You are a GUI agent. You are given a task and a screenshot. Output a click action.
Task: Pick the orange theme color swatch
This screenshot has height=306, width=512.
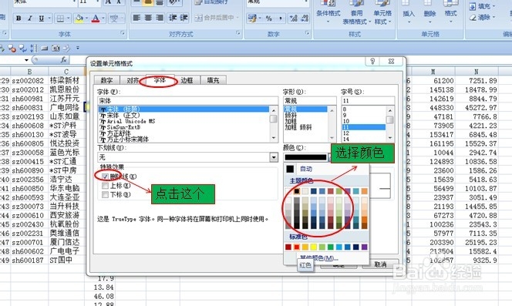364,191
